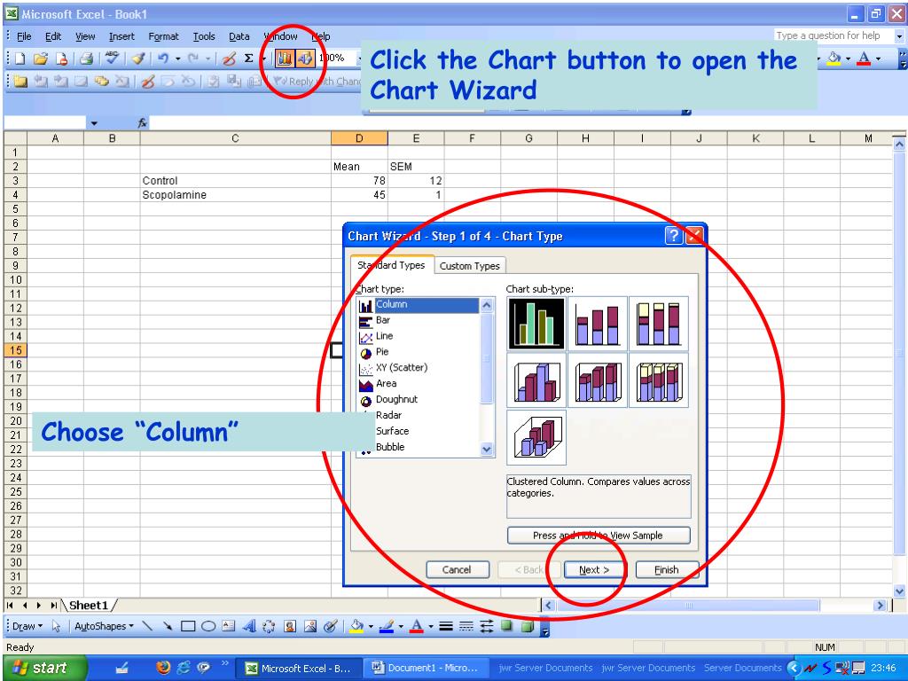Click Press and Hold to View Sample
This screenshot has height=681, width=908.
[x=599, y=535]
